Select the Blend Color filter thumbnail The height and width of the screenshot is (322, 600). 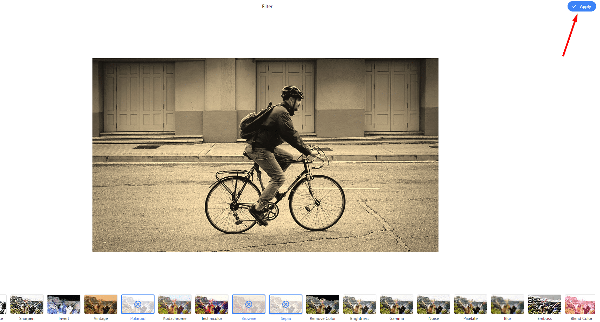coord(580,304)
